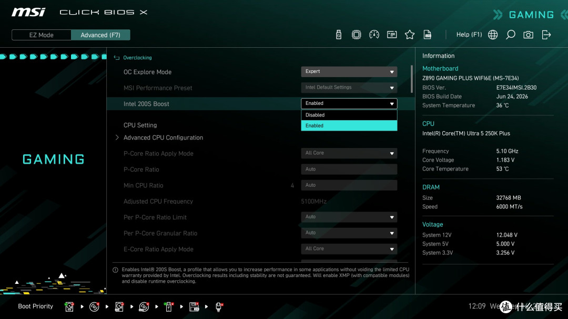Open the search magnifier icon
The height and width of the screenshot is (319, 568).
(510, 35)
